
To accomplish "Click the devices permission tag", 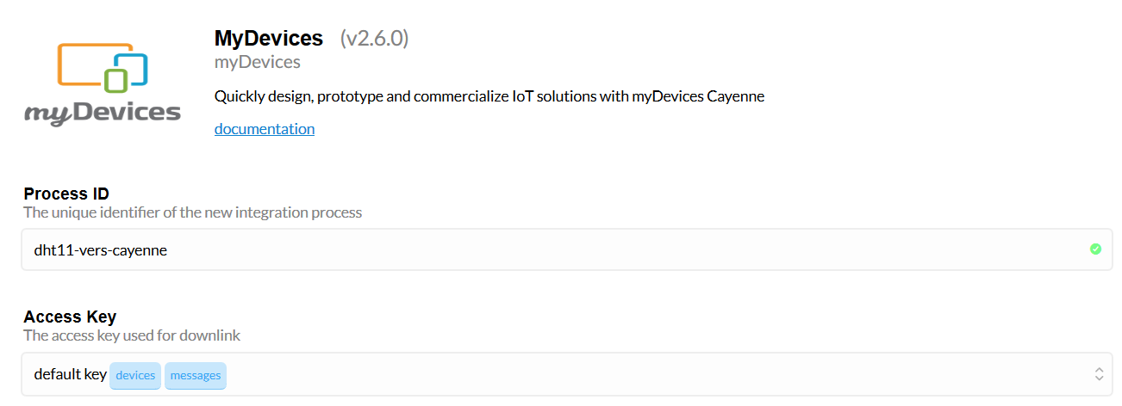I will 135,375.
